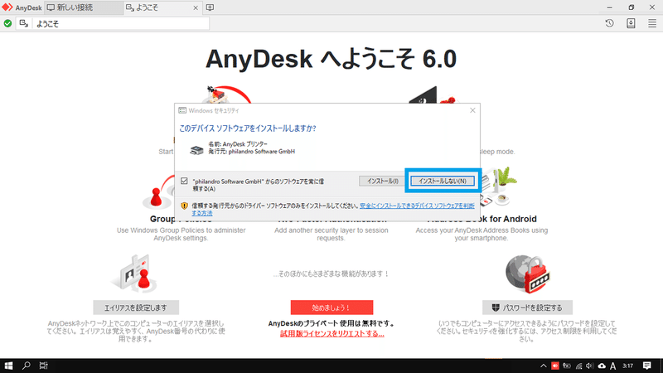Open the Windows Start menu
663x373 pixels.
point(8,366)
